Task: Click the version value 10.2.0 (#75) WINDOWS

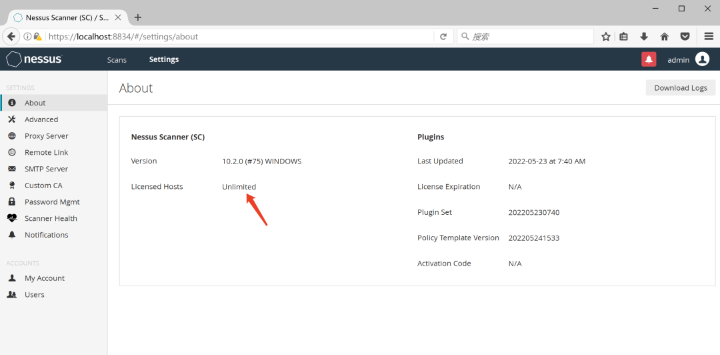Action: (262, 161)
